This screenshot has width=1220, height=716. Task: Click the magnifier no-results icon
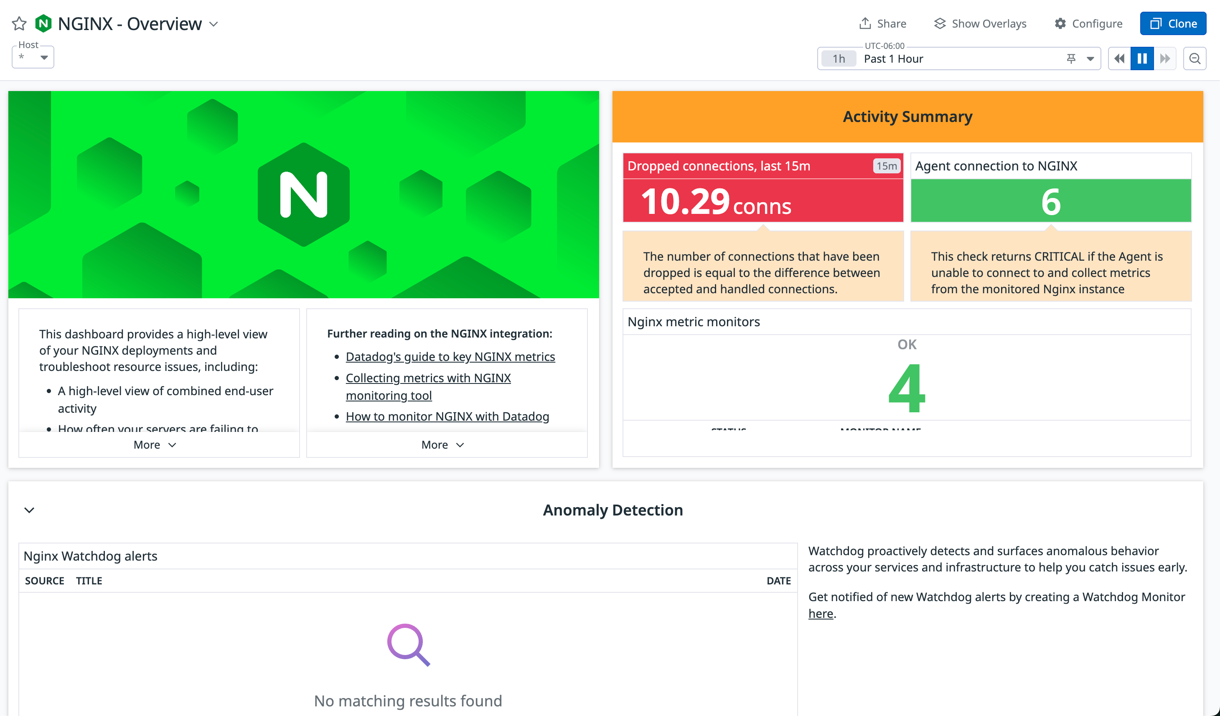[x=408, y=645]
